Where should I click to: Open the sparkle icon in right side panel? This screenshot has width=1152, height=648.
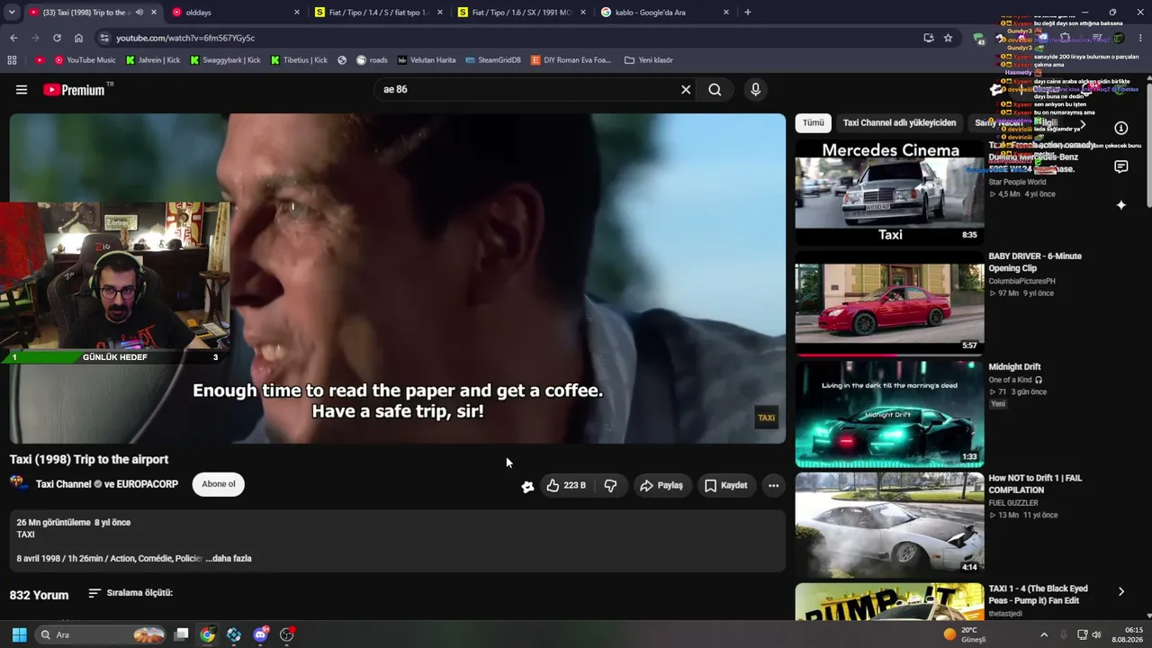pos(1121,205)
